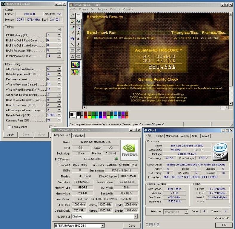Choose the opaque selection mode option
The image size is (235, 229).
[76, 65]
